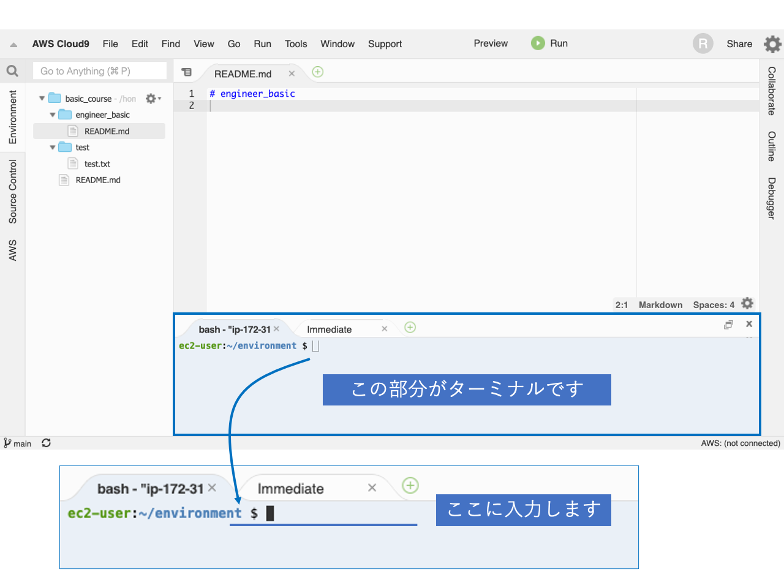
Task: Click line 1 '# engineer_basic' in editor
Action: click(252, 94)
